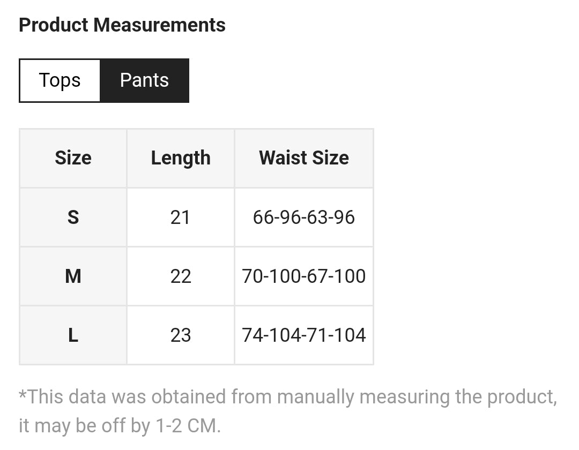Click waist size 74-104-71-104 cell
Image resolution: width=579 pixels, height=450 pixels.
click(x=304, y=335)
